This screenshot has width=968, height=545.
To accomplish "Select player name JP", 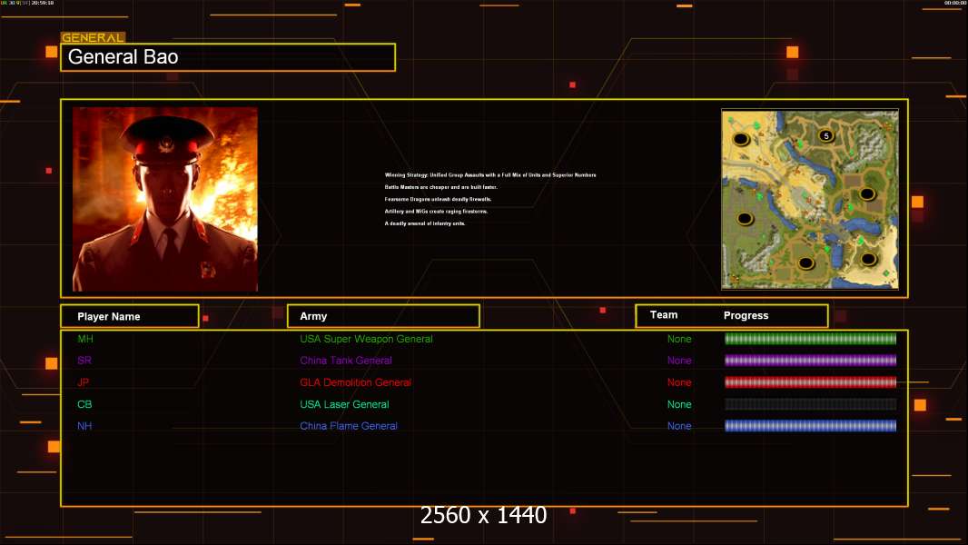I will (x=84, y=382).
